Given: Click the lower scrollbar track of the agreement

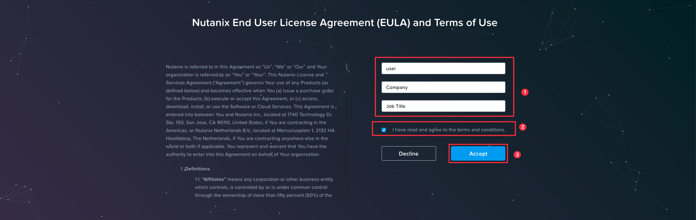Looking at the screenshot, I should click(347, 145).
